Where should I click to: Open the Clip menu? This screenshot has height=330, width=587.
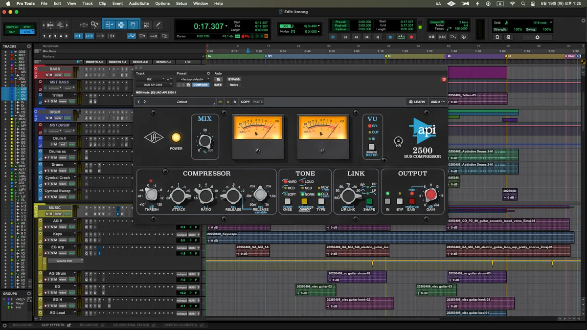tap(102, 3)
